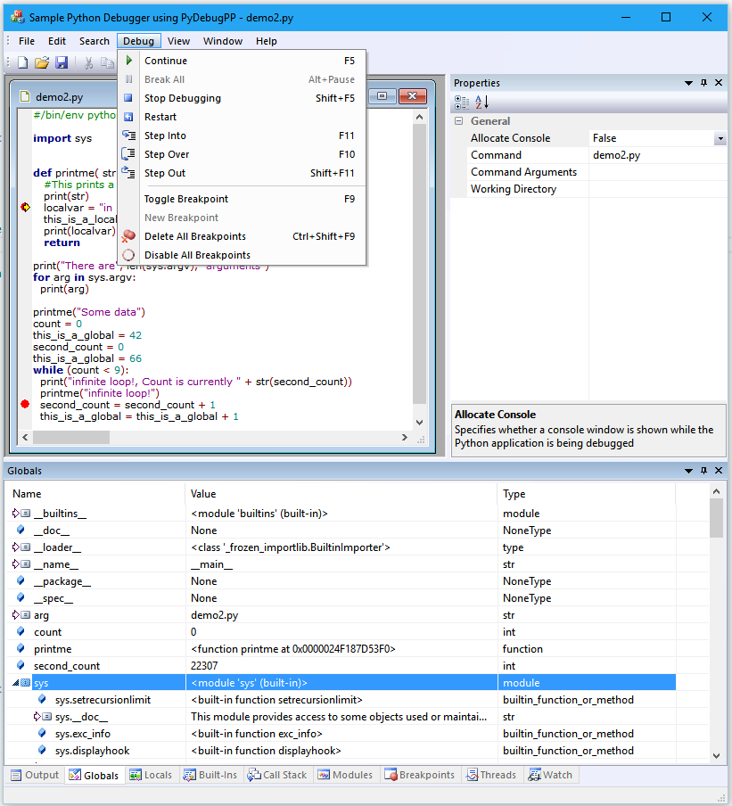Click the Step Out icon
Viewport: 732px width, 806px height.
point(128,173)
